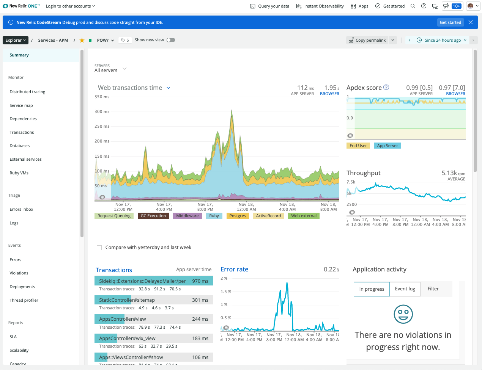The height and width of the screenshot is (370, 482).
Task: Enable Compare with yesterday and last week
Action: 99,248
